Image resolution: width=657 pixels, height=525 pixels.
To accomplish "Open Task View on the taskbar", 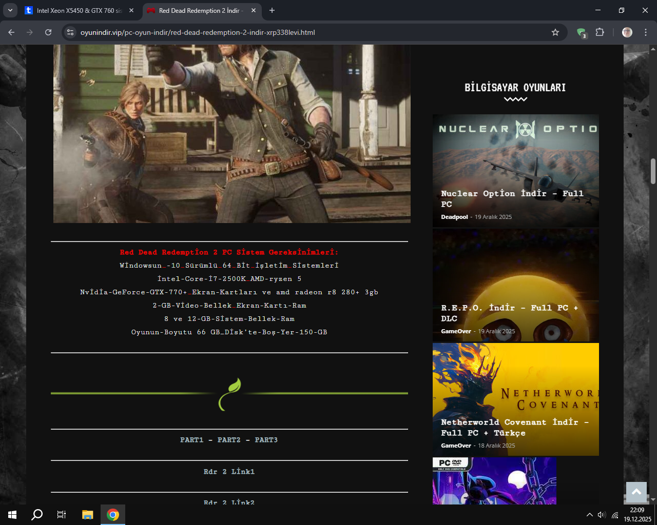I will pos(62,515).
